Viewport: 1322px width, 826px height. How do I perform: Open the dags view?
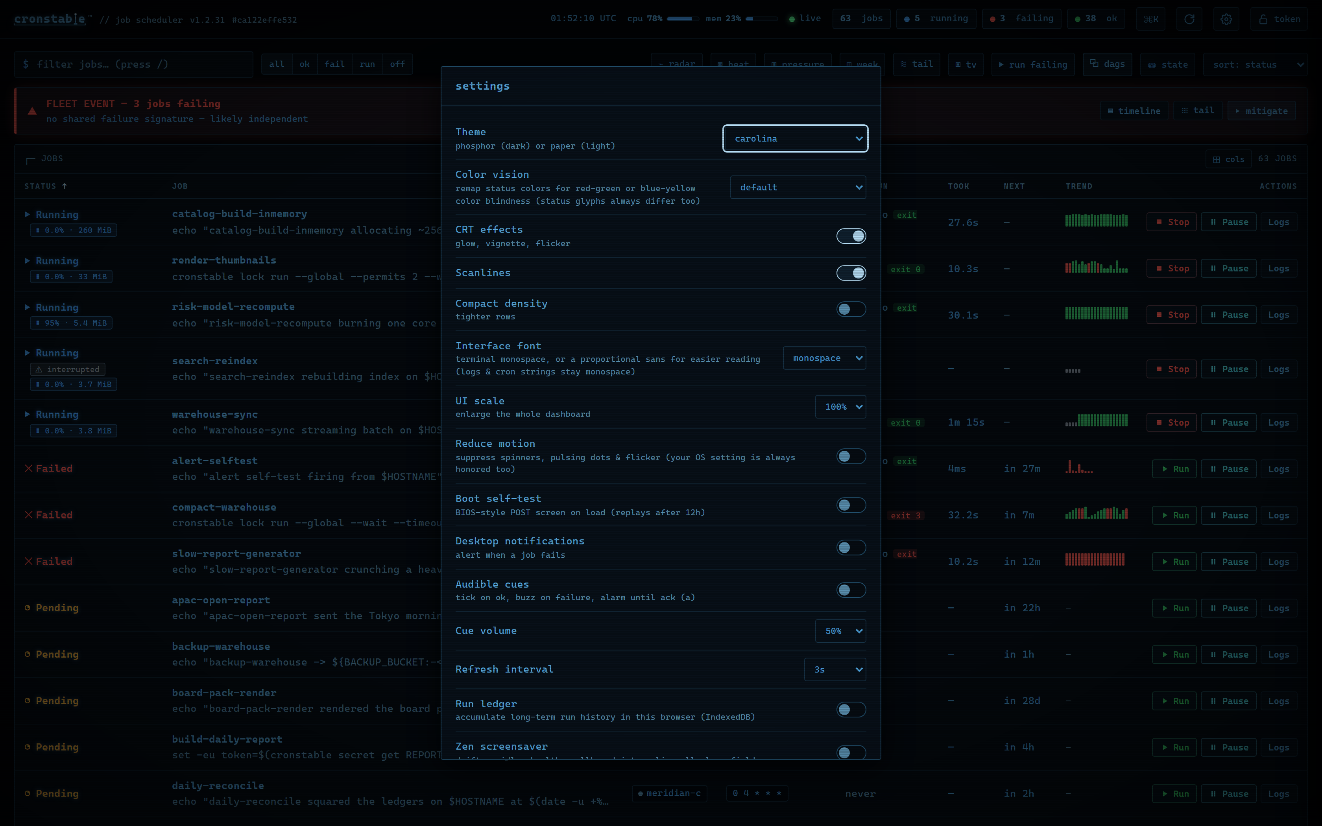coord(1107,65)
